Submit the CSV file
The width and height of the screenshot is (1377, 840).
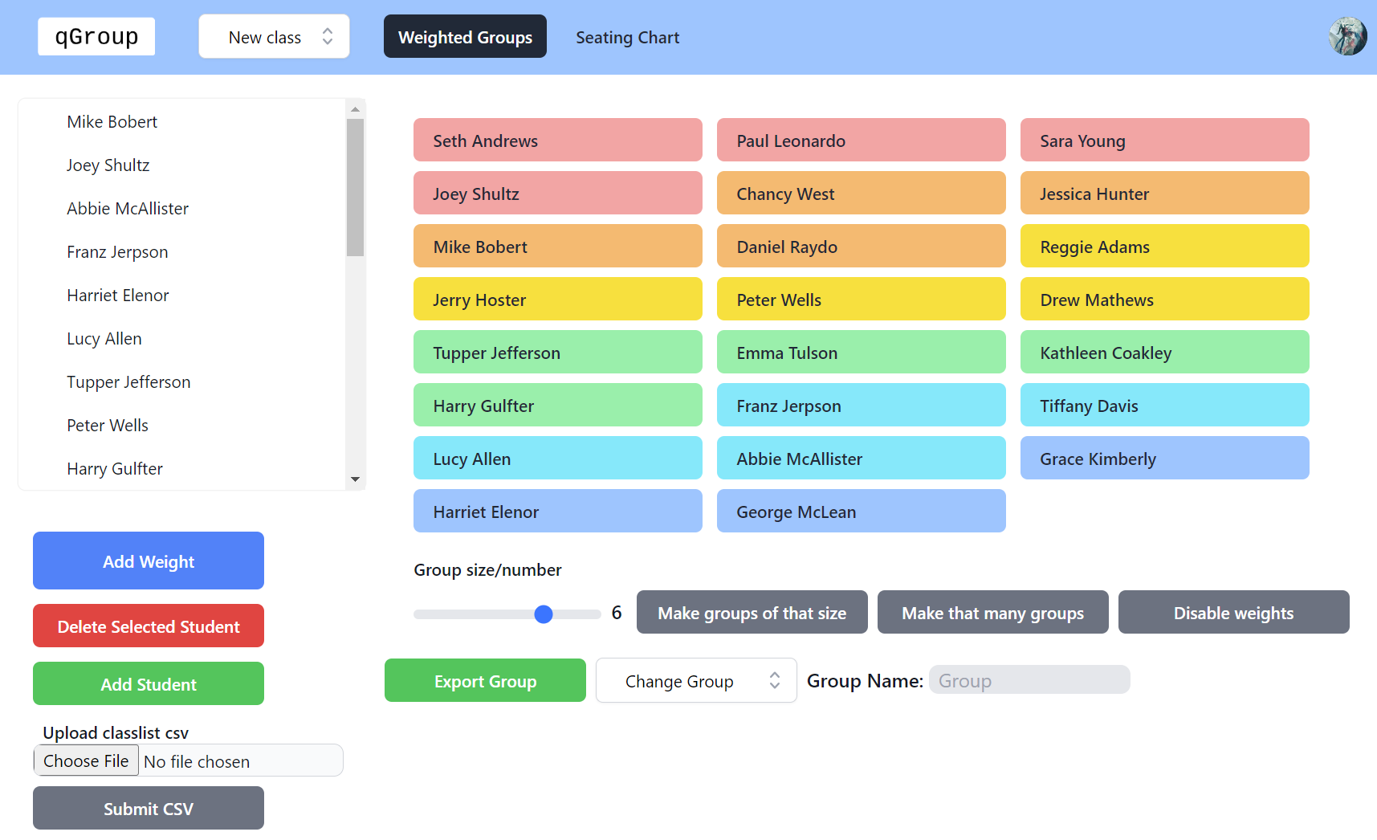[x=149, y=808]
